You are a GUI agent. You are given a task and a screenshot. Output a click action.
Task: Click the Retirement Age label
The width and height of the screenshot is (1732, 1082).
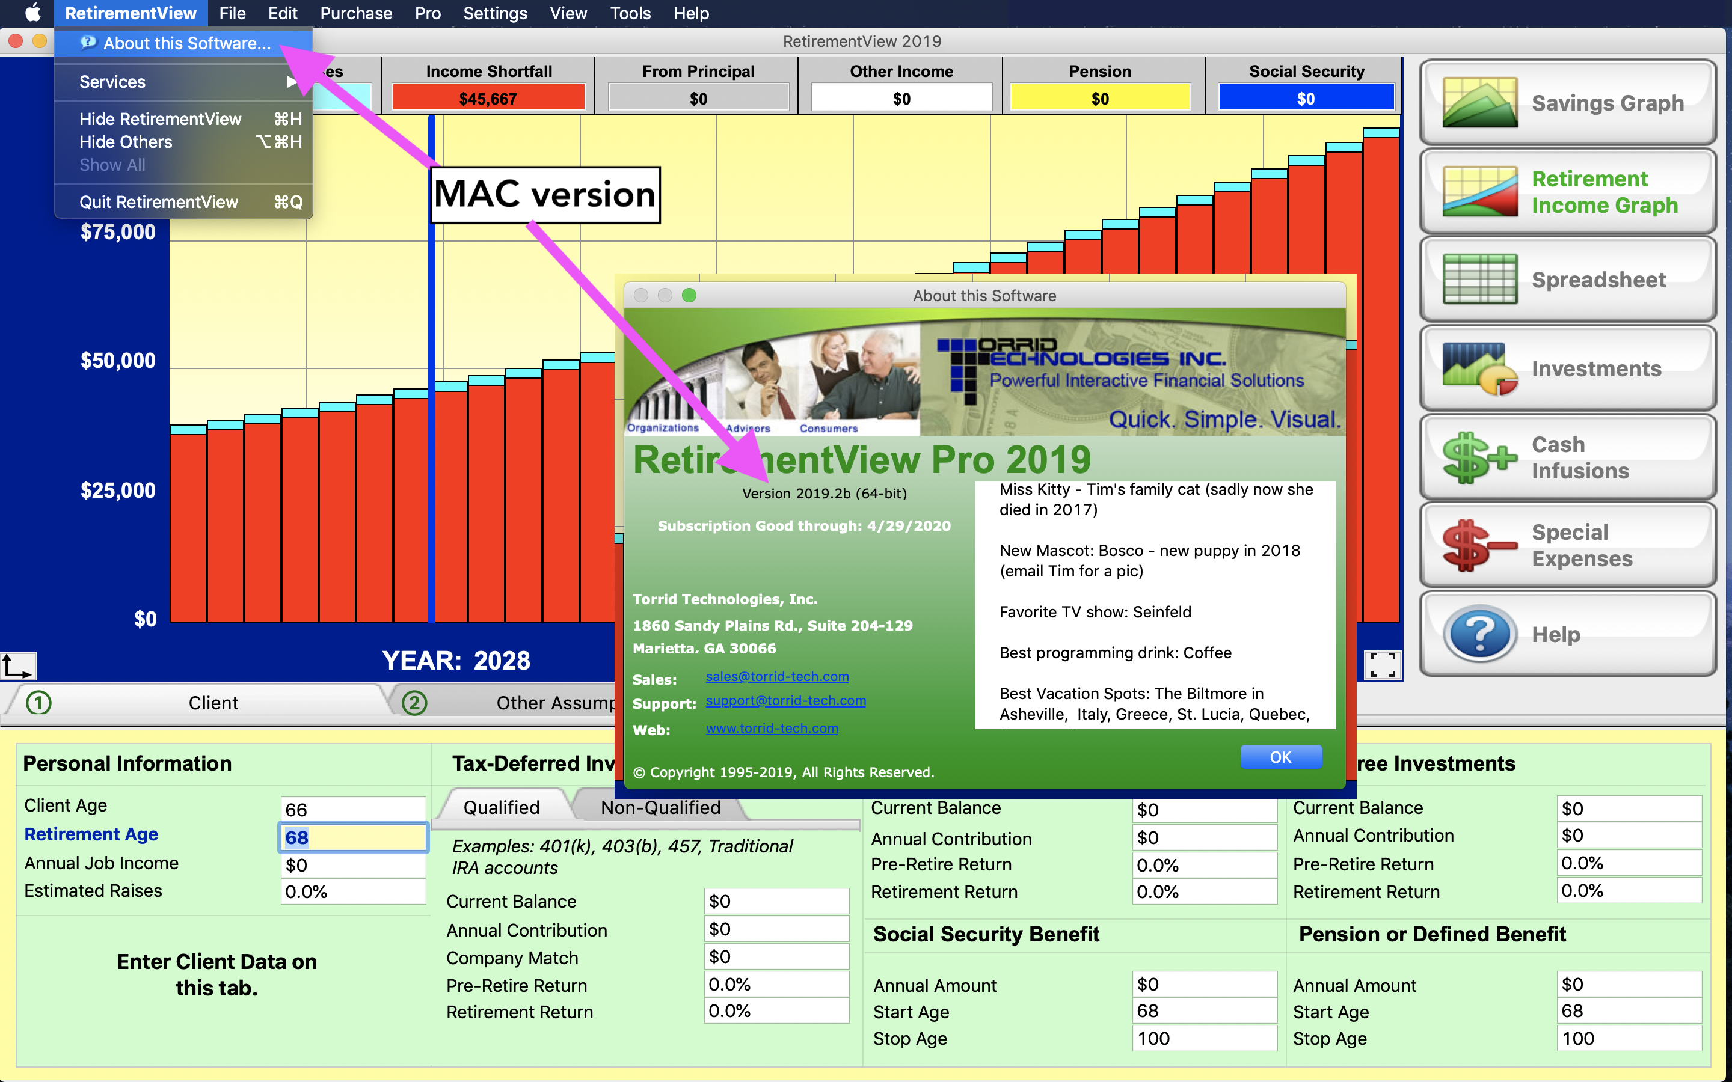click(91, 834)
